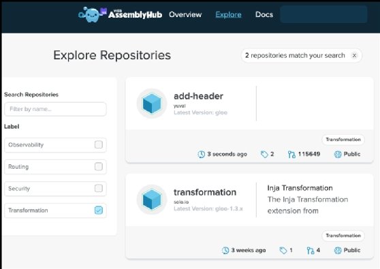Click the Transformation label row text
Screen dimensions: 380x269
pos(28,210)
